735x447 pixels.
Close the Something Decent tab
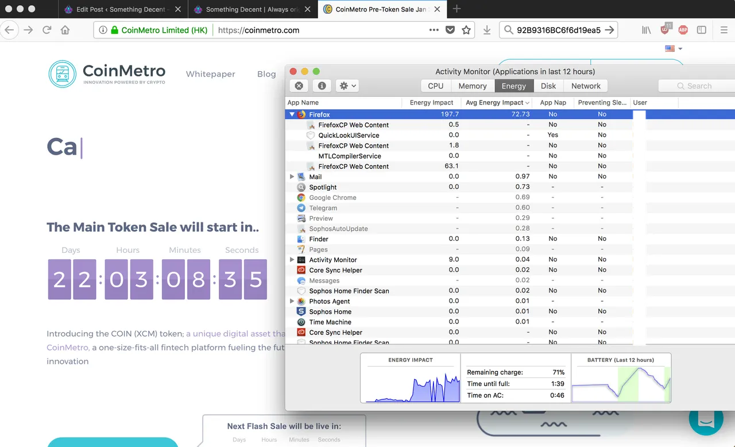click(x=307, y=9)
